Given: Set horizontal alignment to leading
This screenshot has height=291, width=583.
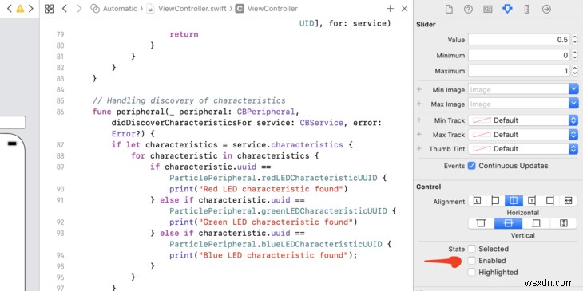Looking at the screenshot, I should [495, 201].
